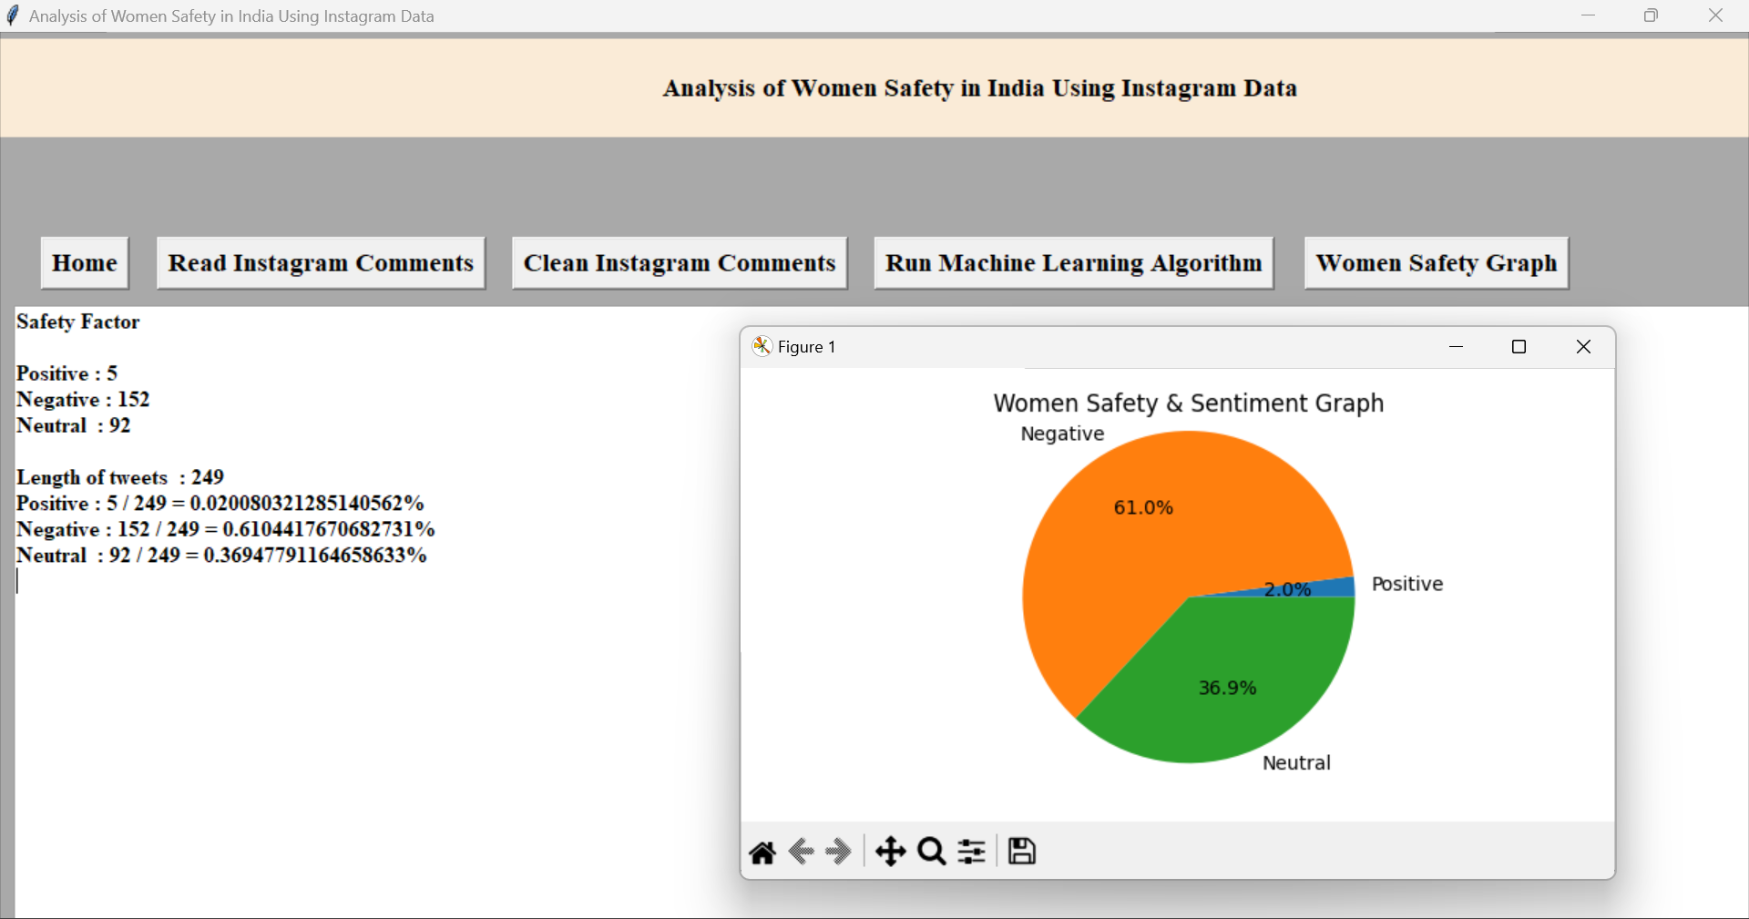Go back to previous view arrow
Image resolution: width=1749 pixels, height=919 pixels.
pyautogui.click(x=802, y=852)
